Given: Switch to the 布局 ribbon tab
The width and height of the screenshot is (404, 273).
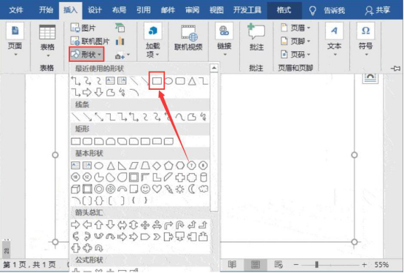Looking at the screenshot, I should click(119, 10).
